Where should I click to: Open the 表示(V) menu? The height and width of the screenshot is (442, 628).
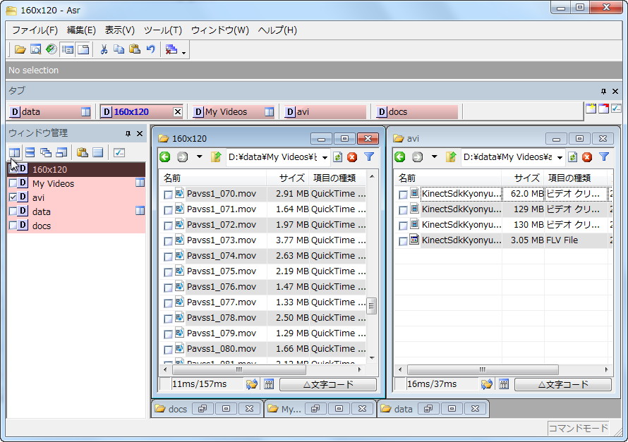point(120,30)
